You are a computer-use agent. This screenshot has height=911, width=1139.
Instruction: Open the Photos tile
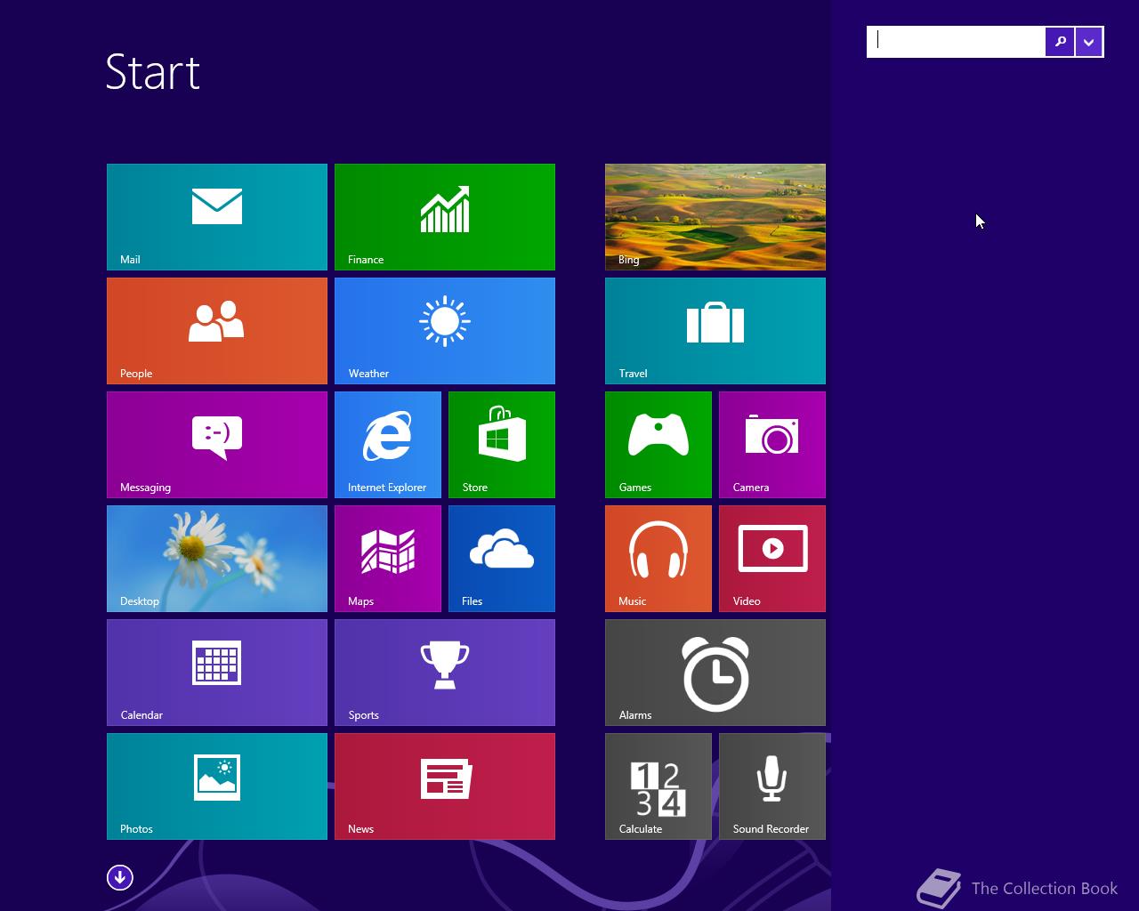click(x=217, y=786)
